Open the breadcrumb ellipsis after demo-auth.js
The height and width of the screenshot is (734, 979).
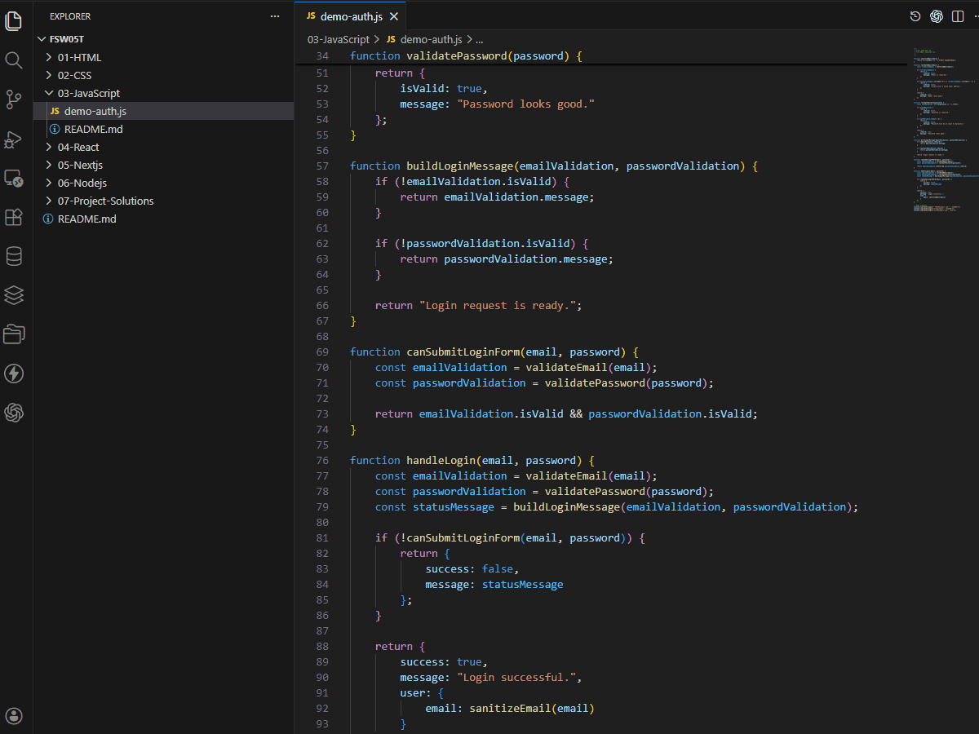click(477, 39)
